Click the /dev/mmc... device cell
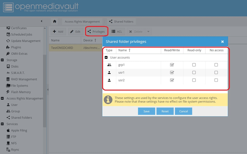The width and height of the screenshot is (247, 154). pyautogui.click(x=92, y=48)
